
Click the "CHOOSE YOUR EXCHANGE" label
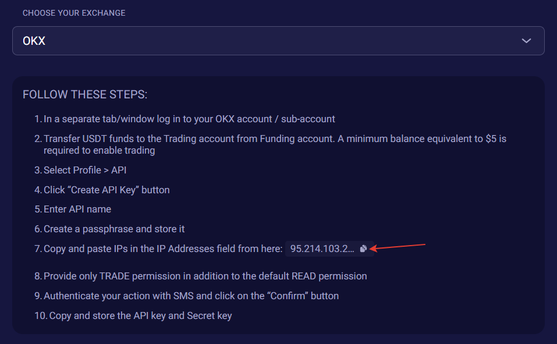click(x=74, y=13)
